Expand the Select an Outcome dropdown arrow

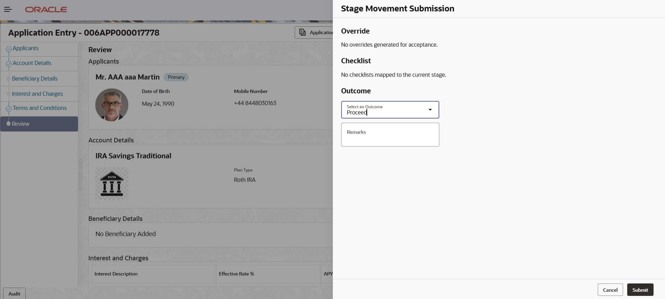pos(430,110)
